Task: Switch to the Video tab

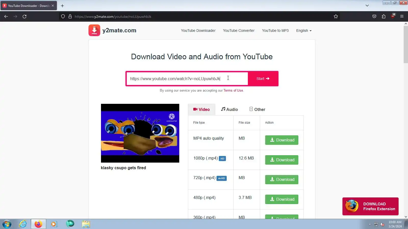Action: coord(201,109)
